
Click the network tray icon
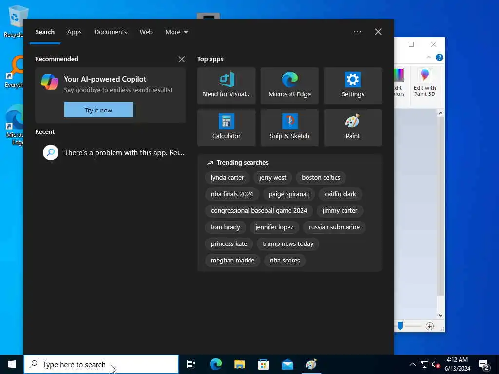pos(424,364)
